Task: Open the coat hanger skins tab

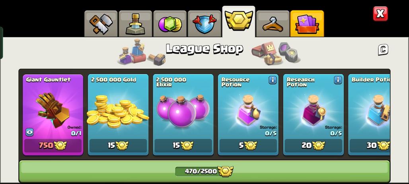Action: tap(273, 24)
